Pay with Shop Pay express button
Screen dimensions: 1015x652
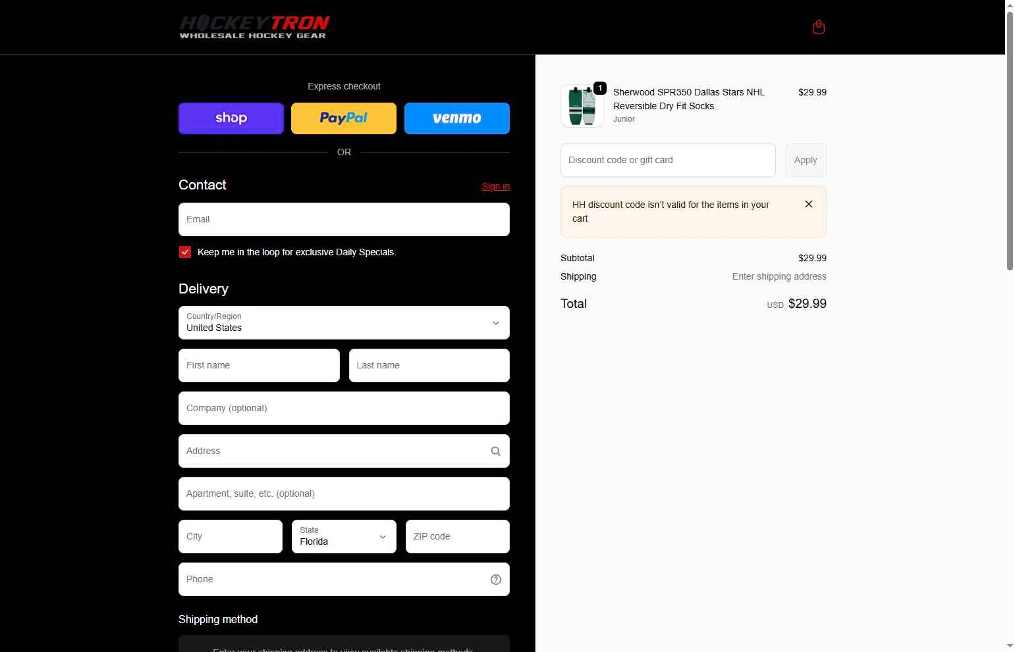pyautogui.click(x=231, y=118)
